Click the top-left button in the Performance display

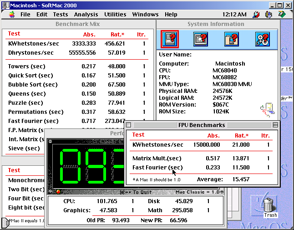(x=50, y=142)
